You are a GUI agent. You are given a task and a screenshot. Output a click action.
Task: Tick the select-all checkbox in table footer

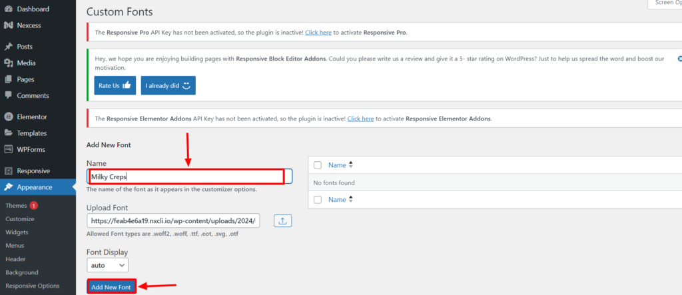point(318,200)
